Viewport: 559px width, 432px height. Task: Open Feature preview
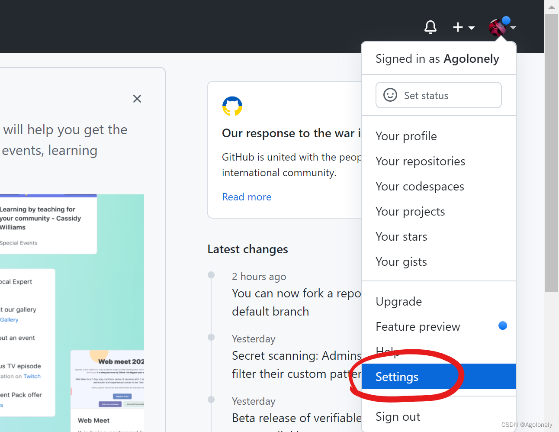(x=439, y=327)
